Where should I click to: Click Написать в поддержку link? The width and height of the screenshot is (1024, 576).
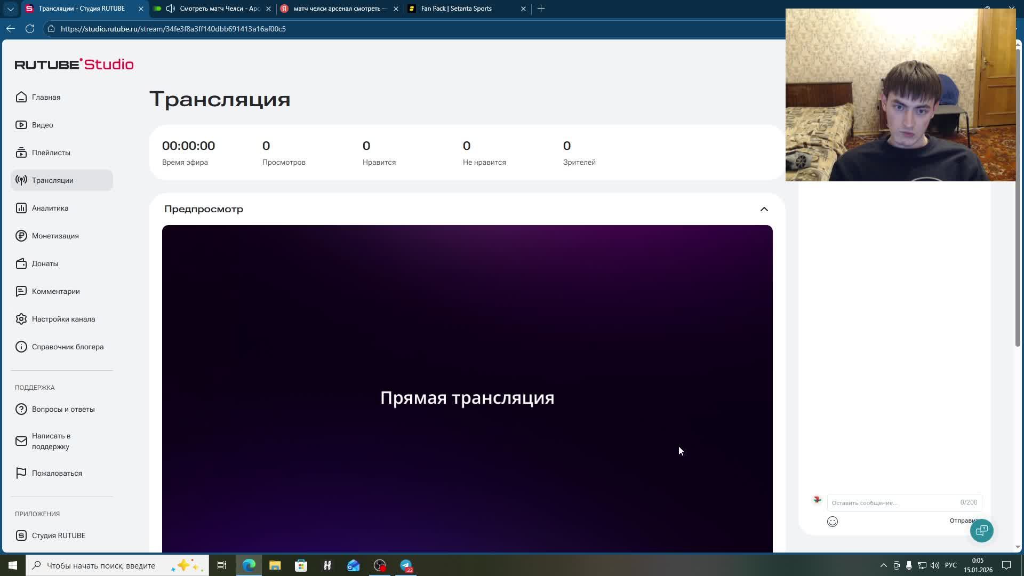tap(51, 441)
